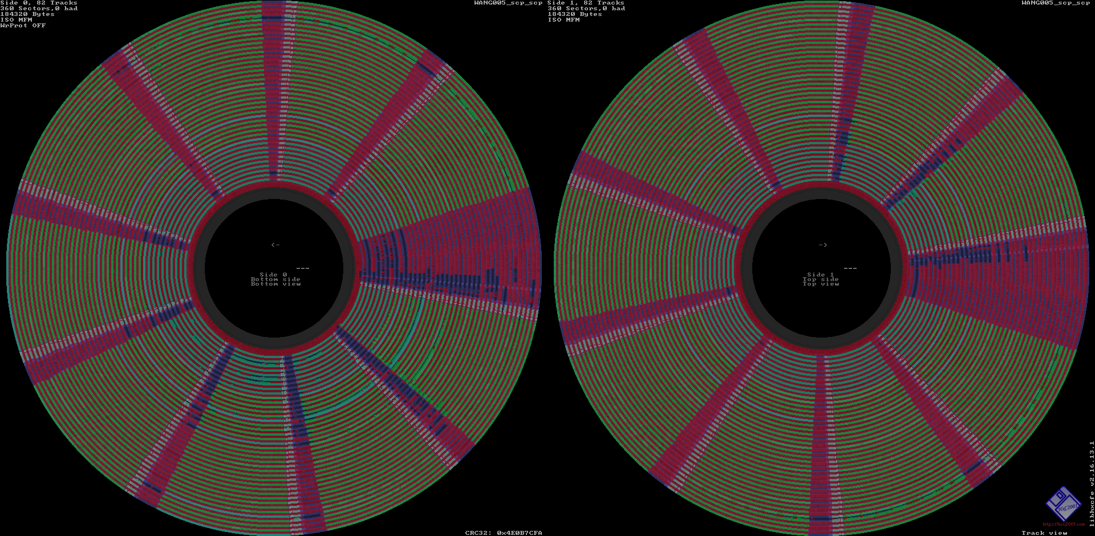Screen dimensions: 1095x536
Task: Click the "Track view" label
Action: tap(1044, 533)
